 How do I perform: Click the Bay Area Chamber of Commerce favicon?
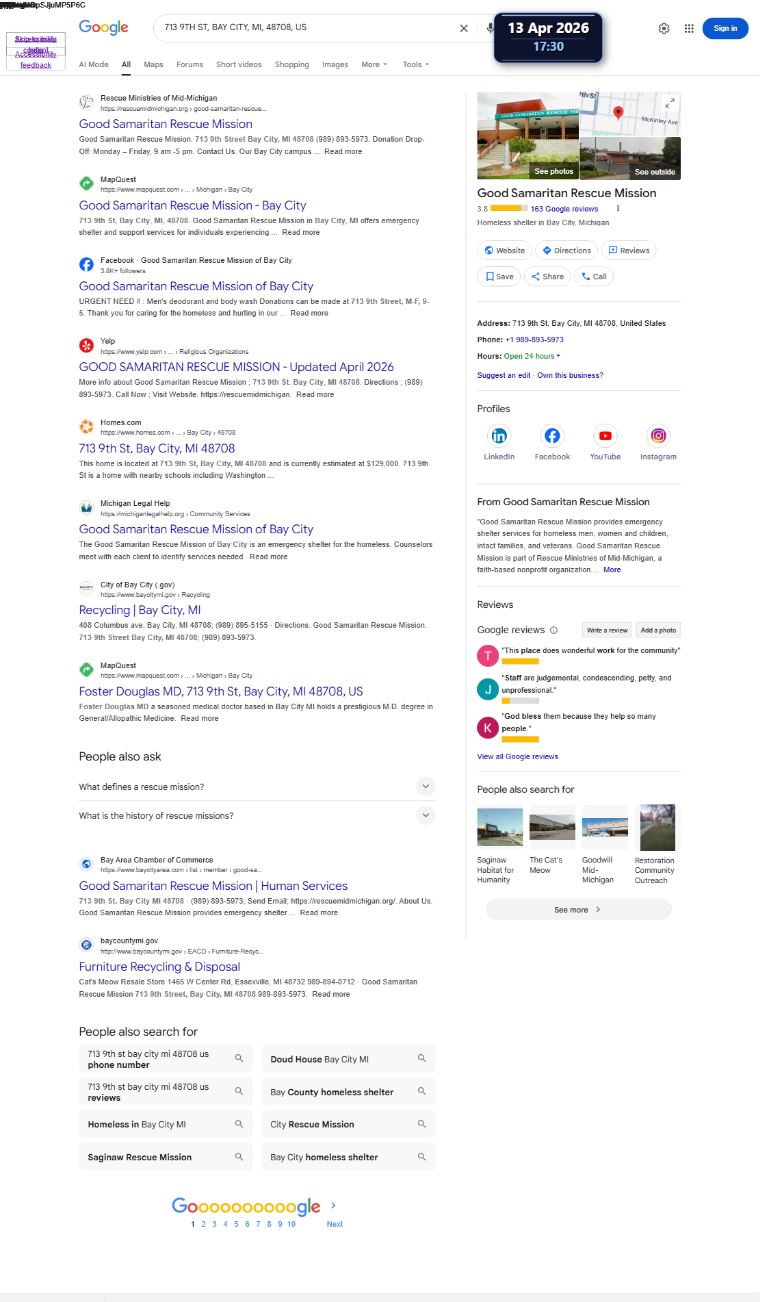(x=86, y=864)
